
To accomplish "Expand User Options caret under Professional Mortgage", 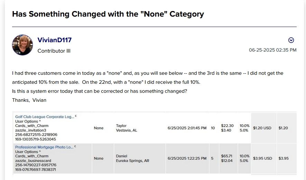I will coord(40,152).
